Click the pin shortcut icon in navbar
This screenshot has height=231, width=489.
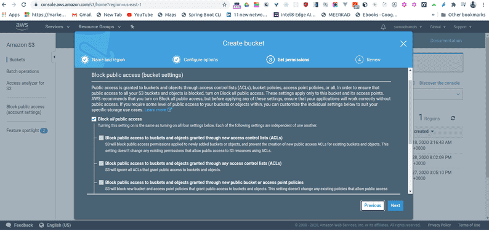132,27
